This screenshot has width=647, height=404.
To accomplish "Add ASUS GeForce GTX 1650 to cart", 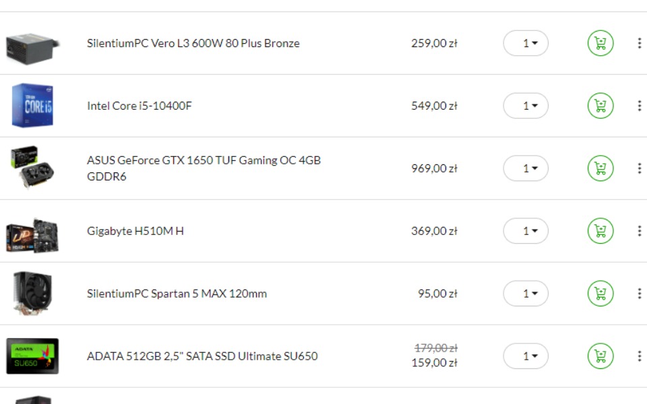I will [600, 168].
